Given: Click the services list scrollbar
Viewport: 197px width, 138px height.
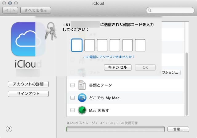Looking at the screenshot, I should pyautogui.click(x=187, y=84).
